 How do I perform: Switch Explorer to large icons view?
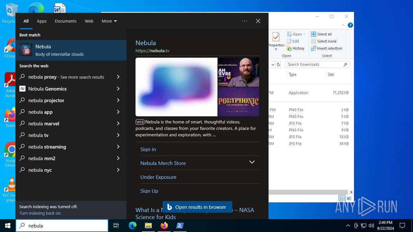(x=349, y=198)
